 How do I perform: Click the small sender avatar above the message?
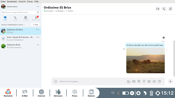coord(164,38)
